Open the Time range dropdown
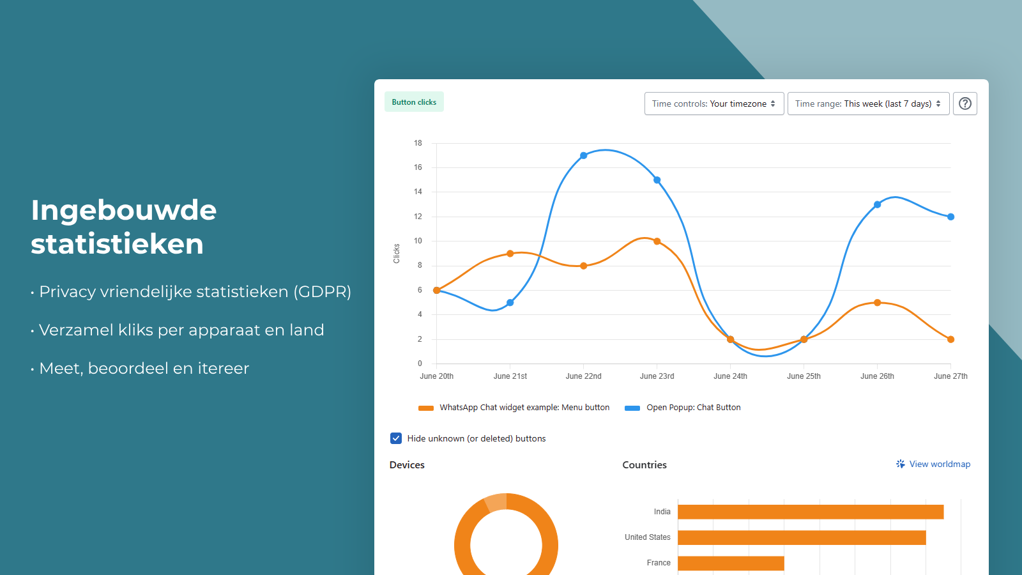The height and width of the screenshot is (575, 1022). click(x=869, y=103)
